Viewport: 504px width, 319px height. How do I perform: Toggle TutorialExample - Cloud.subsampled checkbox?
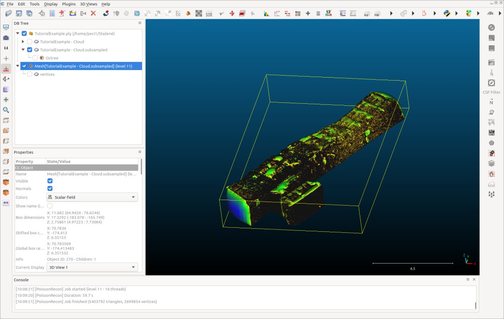[30, 50]
